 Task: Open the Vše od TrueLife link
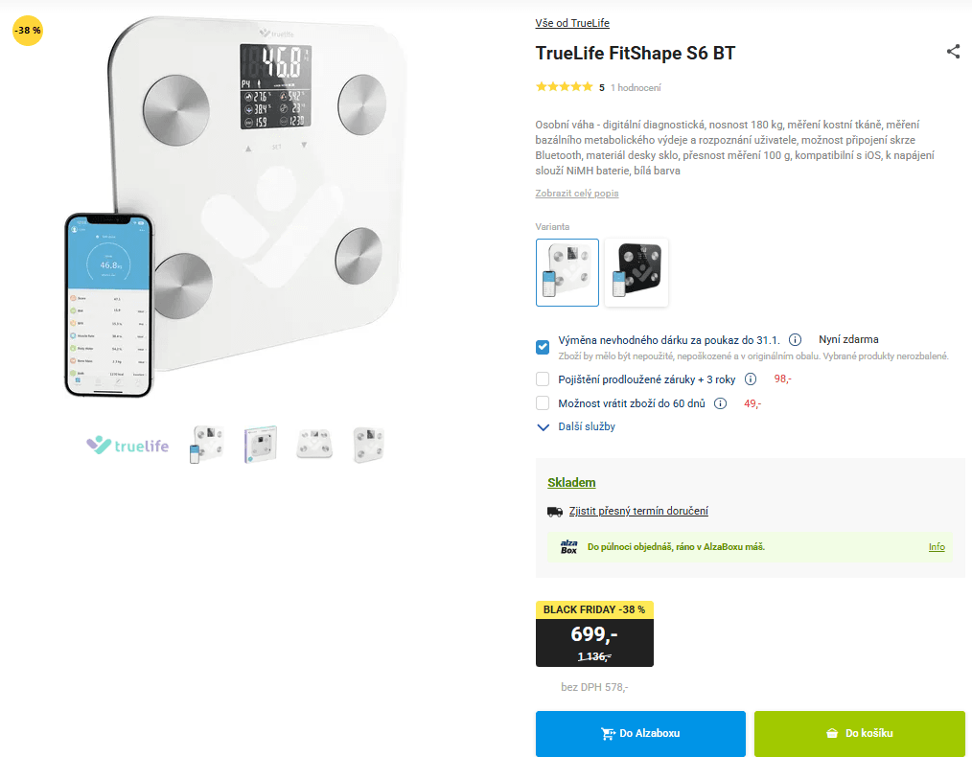pyautogui.click(x=571, y=22)
